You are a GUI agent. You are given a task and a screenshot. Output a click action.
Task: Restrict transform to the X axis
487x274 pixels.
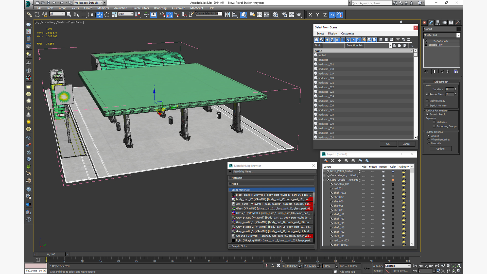310,15
